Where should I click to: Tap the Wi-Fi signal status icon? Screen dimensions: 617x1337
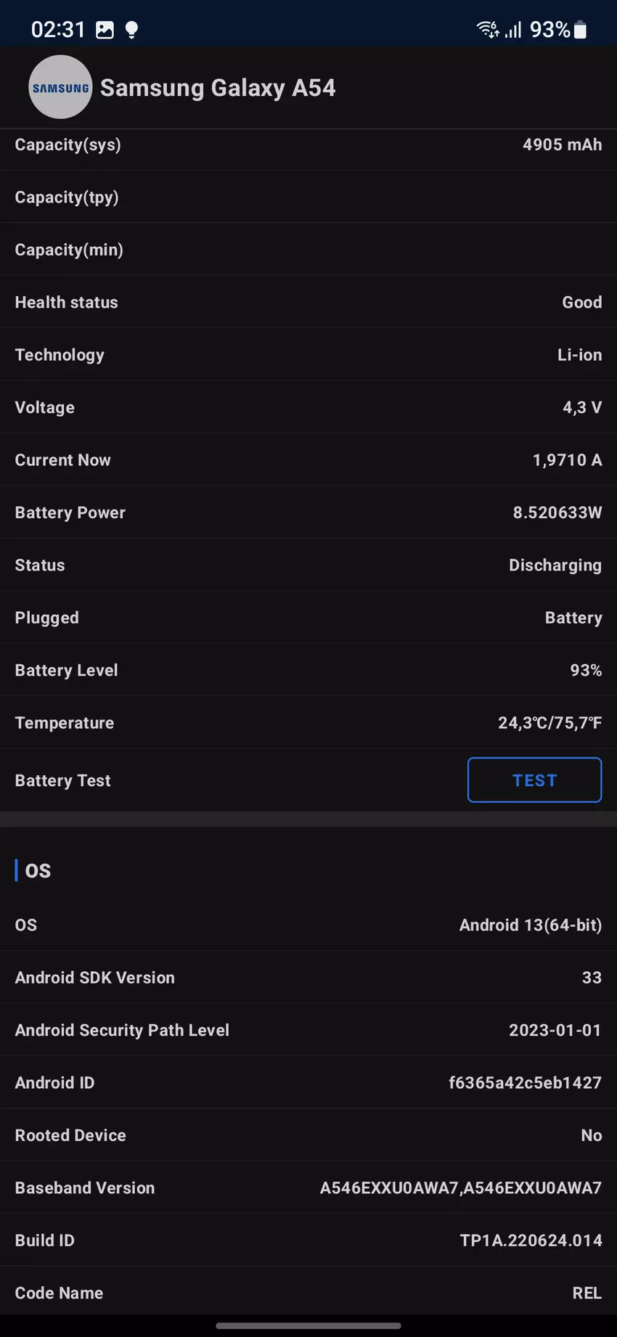coord(487,30)
